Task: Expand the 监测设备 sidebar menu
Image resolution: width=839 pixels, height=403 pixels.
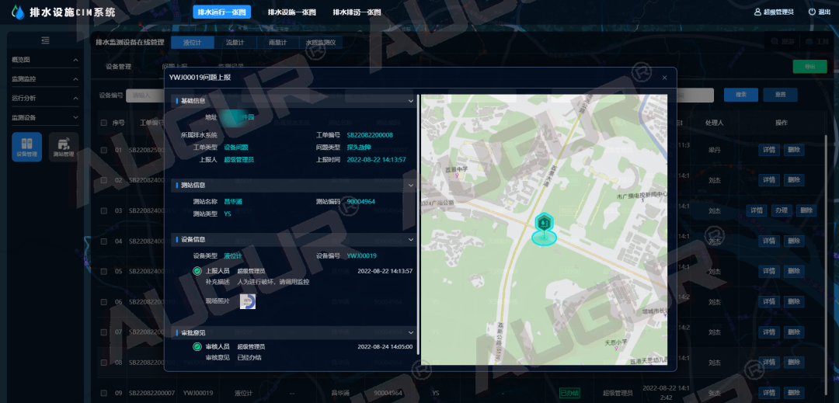Action: click(x=75, y=118)
